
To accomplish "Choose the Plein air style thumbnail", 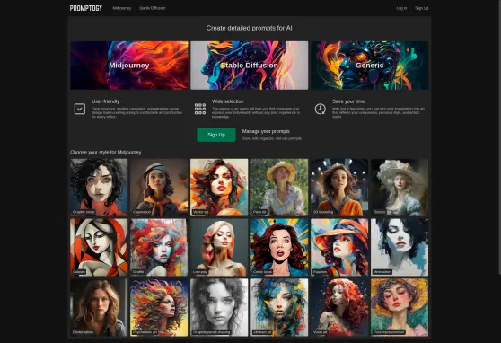I will pyautogui.click(x=279, y=188).
